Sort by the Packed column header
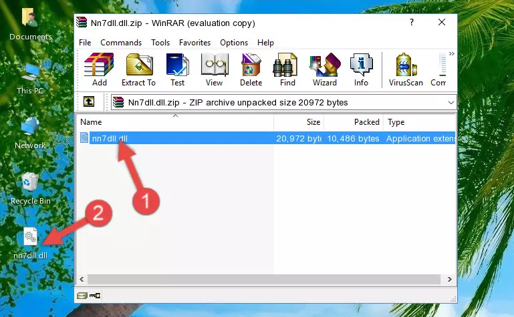This screenshot has width=514, height=317. pyautogui.click(x=354, y=122)
